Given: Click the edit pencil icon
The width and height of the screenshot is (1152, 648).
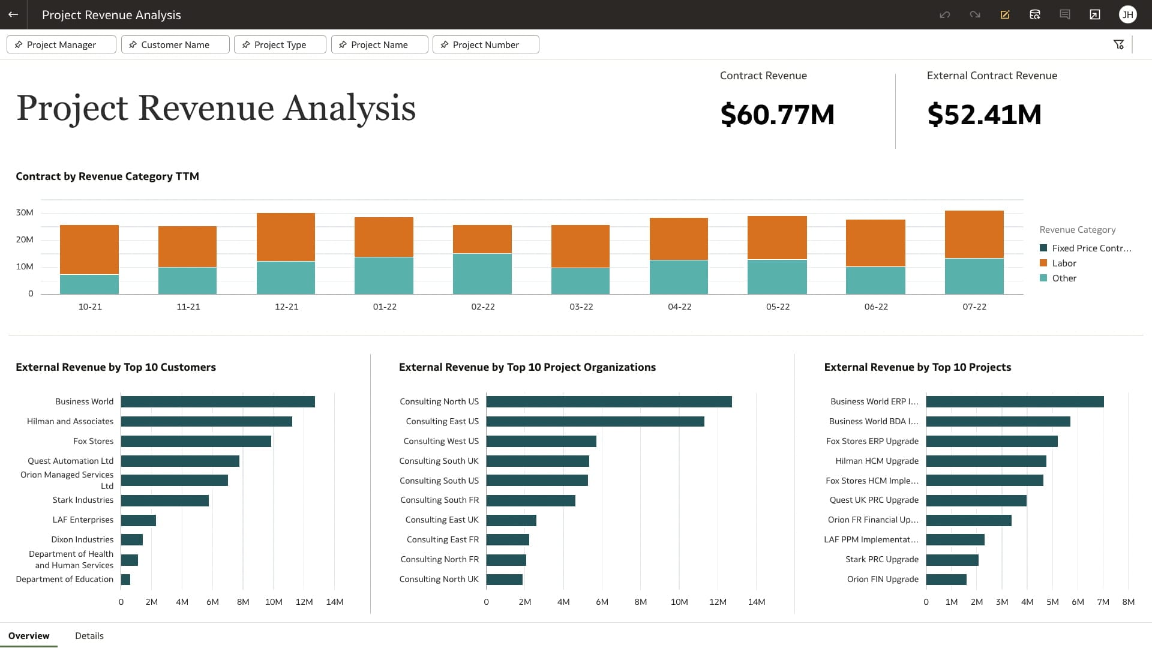Looking at the screenshot, I should click(1005, 14).
